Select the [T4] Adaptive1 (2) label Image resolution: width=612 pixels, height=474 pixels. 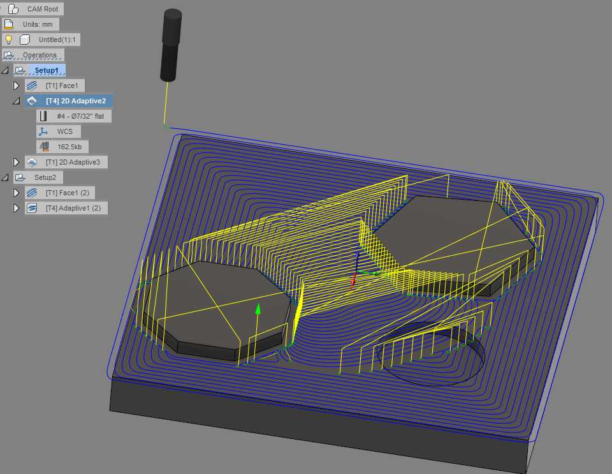[73, 208]
